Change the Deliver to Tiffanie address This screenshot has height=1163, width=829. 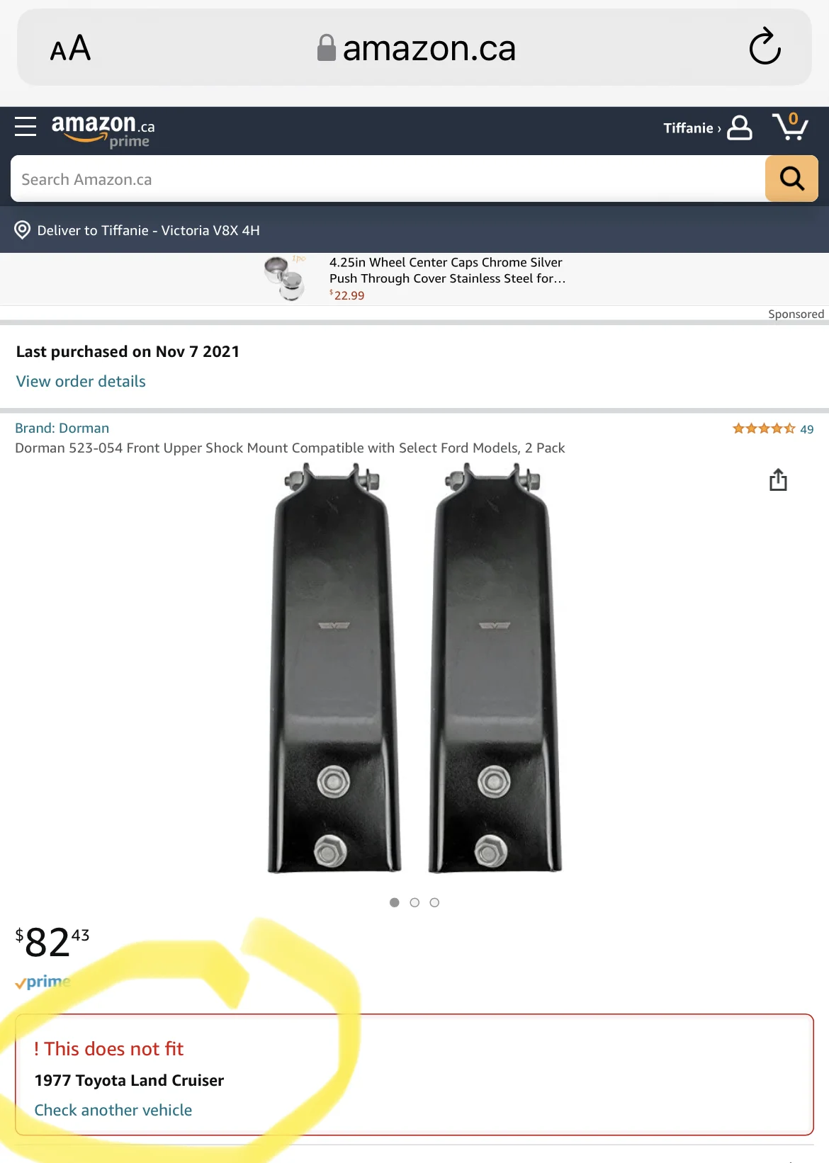[148, 230]
